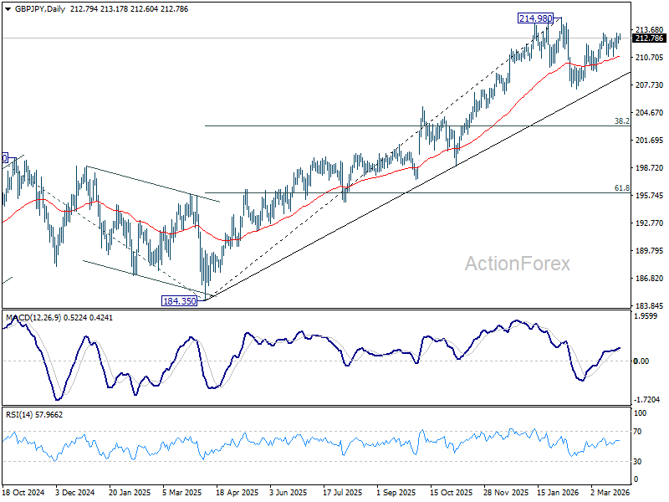Click the 201.695 price axis label
This screenshot has height=502, width=669.
click(649, 141)
